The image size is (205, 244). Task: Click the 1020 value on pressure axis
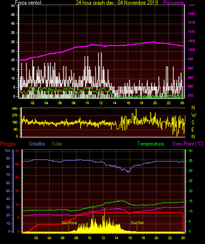click(191, 14)
